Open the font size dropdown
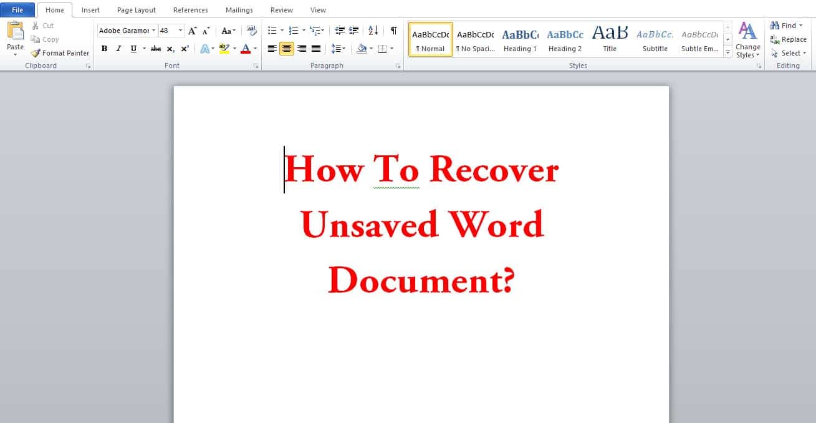816x423 pixels. 181,30
